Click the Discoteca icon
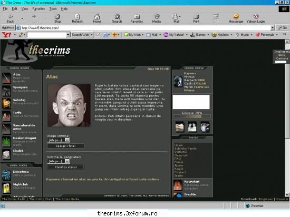Viewport: 290px width, 217px height. tap(6, 175)
